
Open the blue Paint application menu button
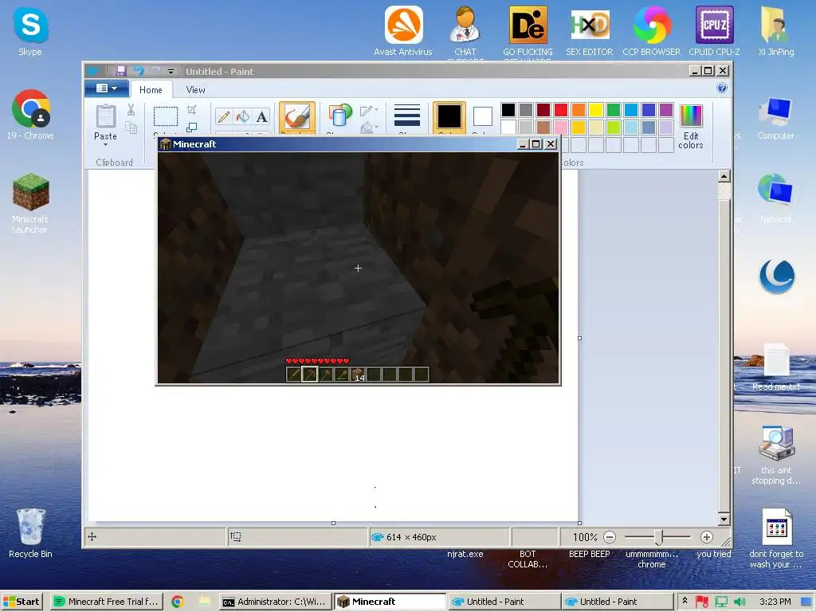click(x=107, y=88)
